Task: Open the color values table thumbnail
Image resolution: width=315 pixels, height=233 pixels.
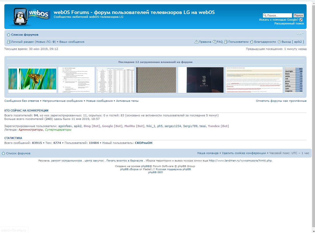Action: [294, 80]
